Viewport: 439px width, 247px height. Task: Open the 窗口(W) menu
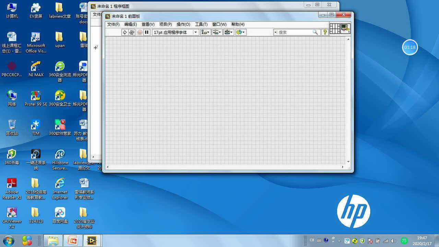219,24
